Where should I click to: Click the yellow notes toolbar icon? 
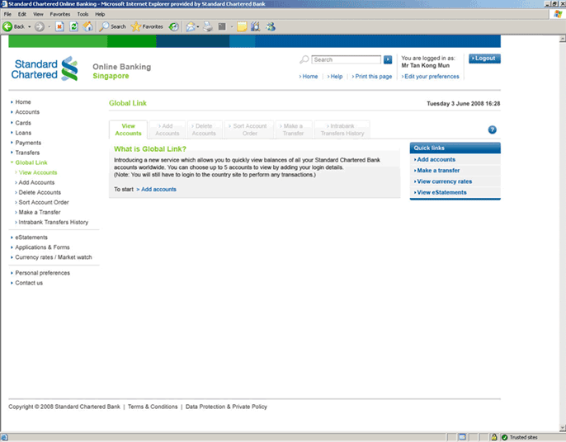click(242, 26)
